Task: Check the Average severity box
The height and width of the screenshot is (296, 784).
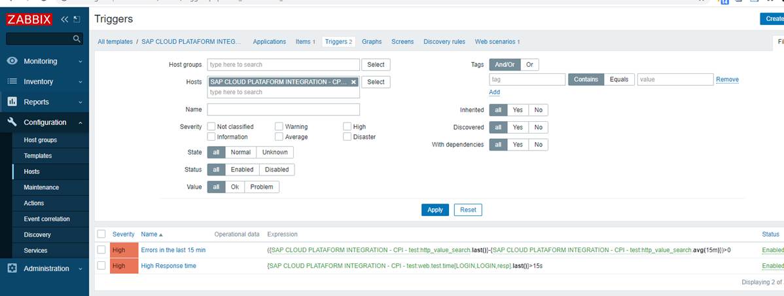Action: (x=279, y=137)
